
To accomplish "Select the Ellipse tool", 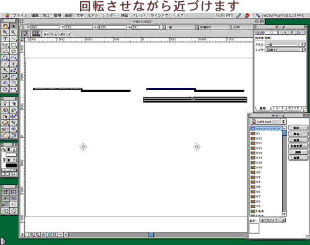I will 13,51.
